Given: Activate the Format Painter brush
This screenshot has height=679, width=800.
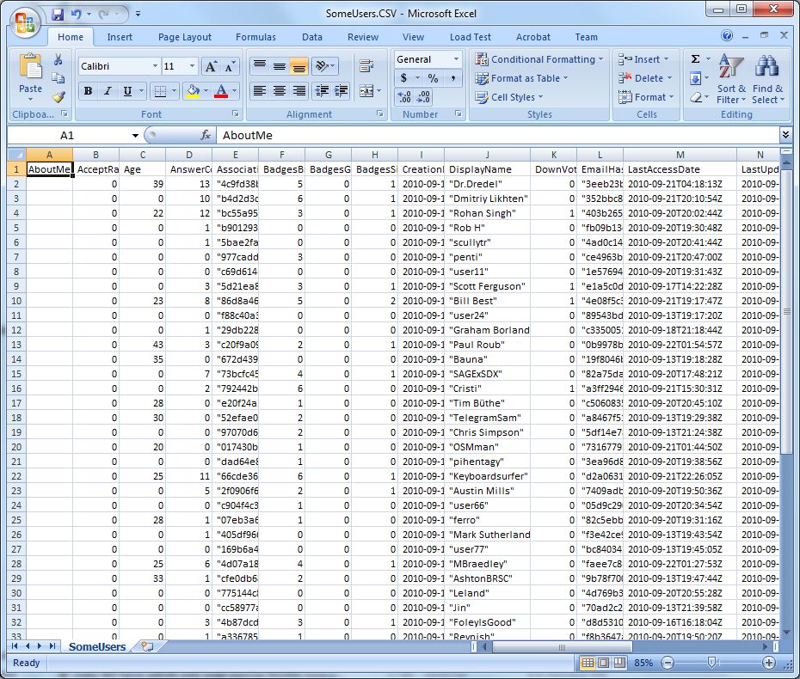Looking at the screenshot, I should click(x=58, y=96).
